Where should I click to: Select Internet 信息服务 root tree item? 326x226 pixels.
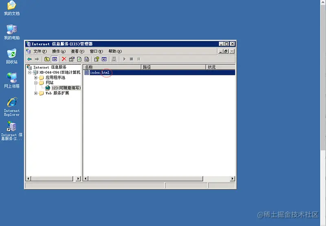(50, 67)
